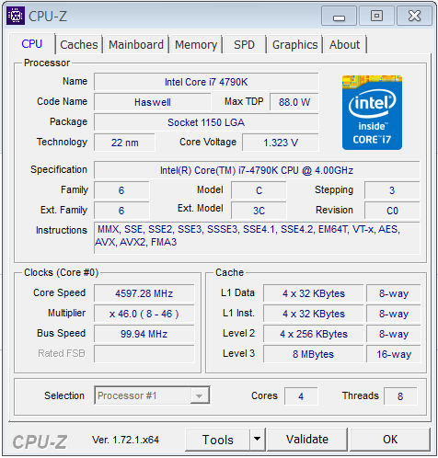Click the Core Voltage value 1.323 V
Viewport: 438px width, 458px height.
tap(281, 143)
